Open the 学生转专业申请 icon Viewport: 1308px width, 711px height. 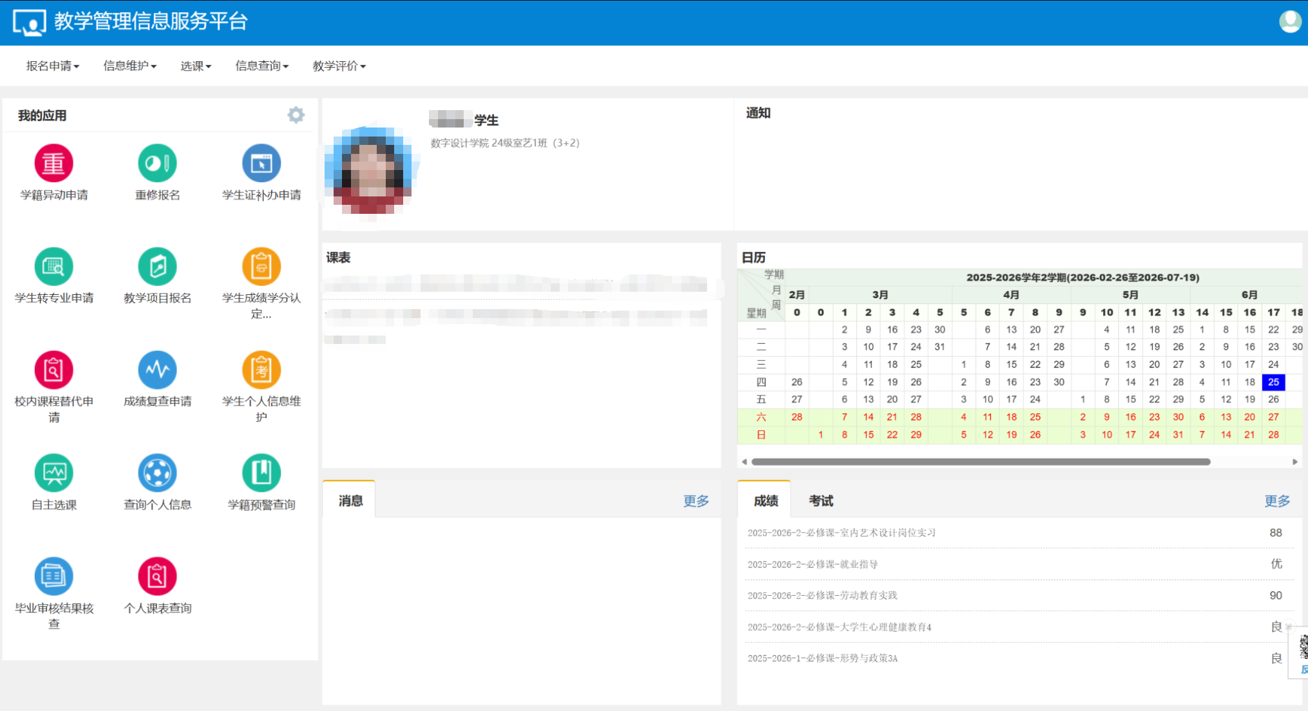click(x=53, y=266)
